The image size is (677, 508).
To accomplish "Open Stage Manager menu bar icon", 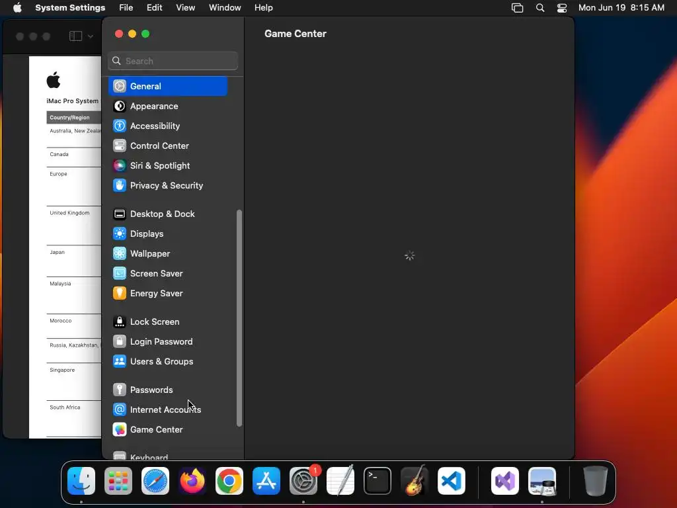I will click(x=517, y=8).
